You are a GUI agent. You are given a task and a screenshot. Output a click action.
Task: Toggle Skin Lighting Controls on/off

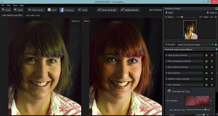pos(206,67)
